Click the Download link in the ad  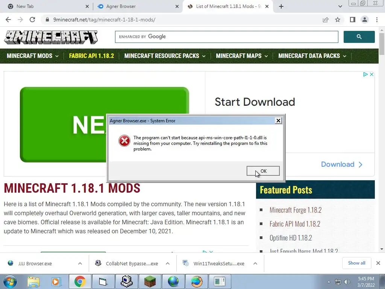341,164
